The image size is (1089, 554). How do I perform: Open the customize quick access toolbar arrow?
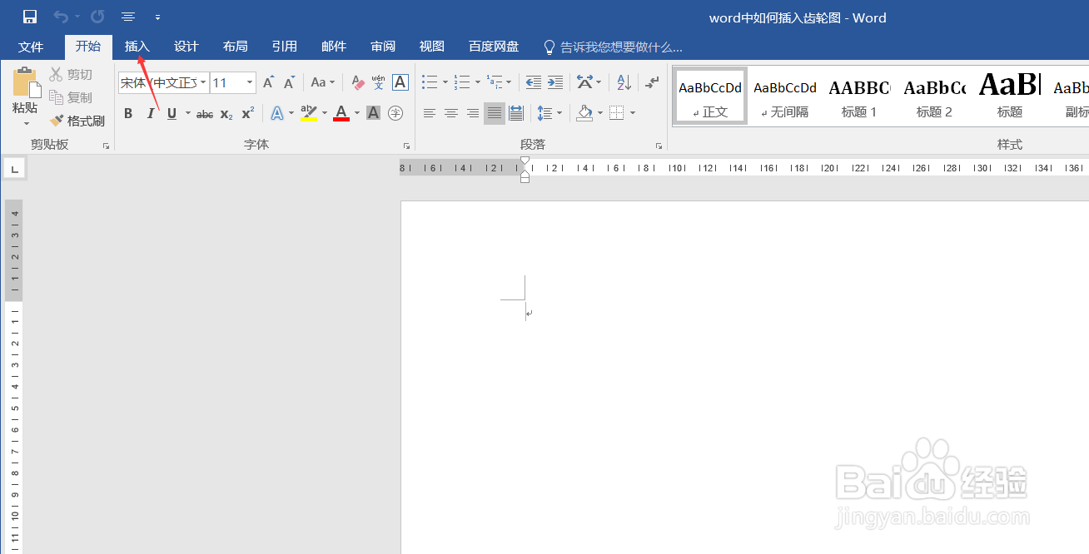pyautogui.click(x=157, y=17)
